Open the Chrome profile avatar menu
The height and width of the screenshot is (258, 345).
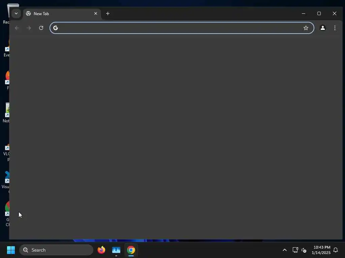pos(322,28)
